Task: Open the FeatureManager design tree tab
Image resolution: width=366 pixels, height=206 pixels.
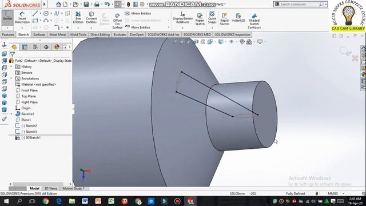Action: (x=14, y=47)
